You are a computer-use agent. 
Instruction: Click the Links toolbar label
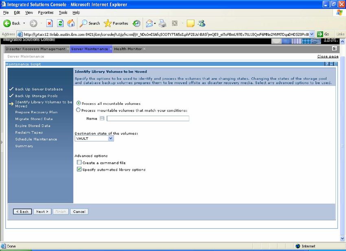coord(340,34)
